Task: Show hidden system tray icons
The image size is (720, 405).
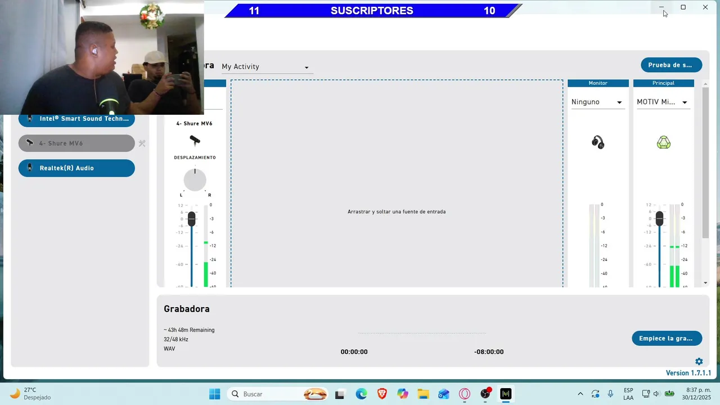Action: (x=580, y=394)
